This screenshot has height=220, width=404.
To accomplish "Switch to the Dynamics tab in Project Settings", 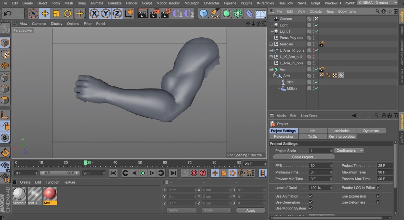I will coord(371,131).
